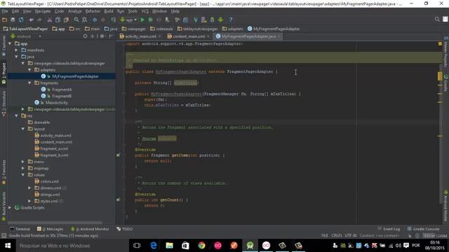Toggle the Project tool window
The width and height of the screenshot is (449, 252).
tap(4, 73)
